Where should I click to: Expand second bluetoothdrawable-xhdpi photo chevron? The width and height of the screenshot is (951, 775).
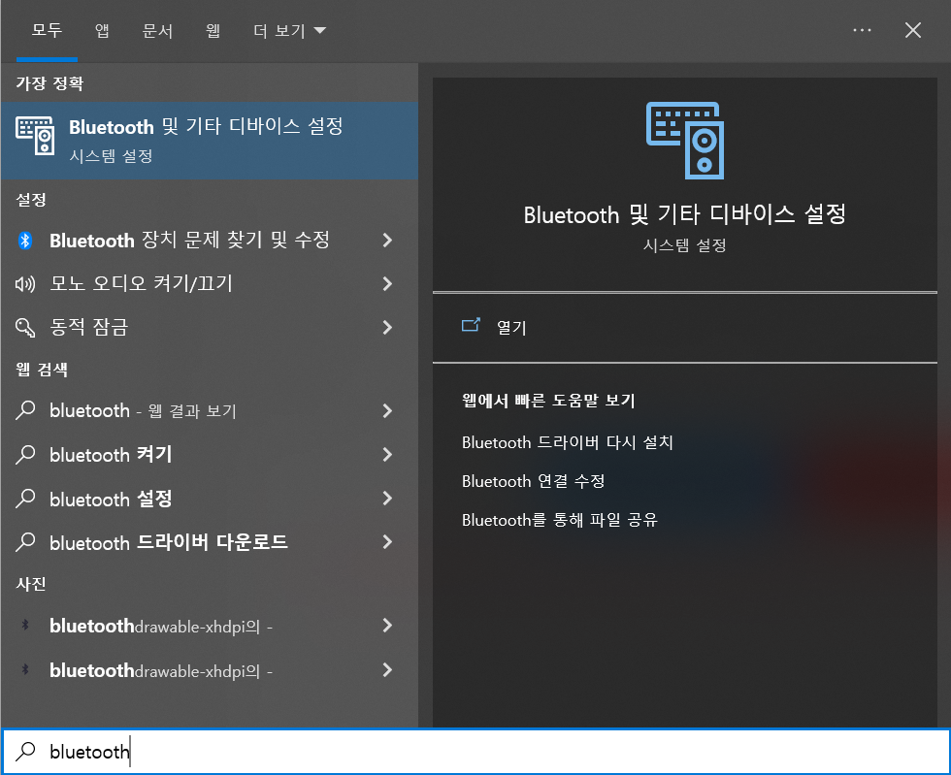(387, 669)
